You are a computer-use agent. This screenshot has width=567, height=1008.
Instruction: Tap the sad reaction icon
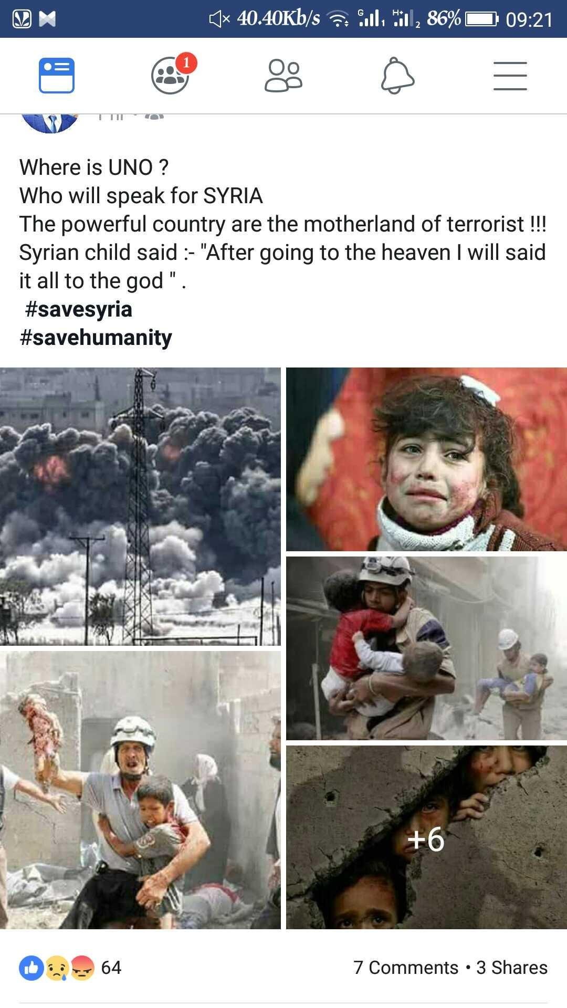(57, 968)
